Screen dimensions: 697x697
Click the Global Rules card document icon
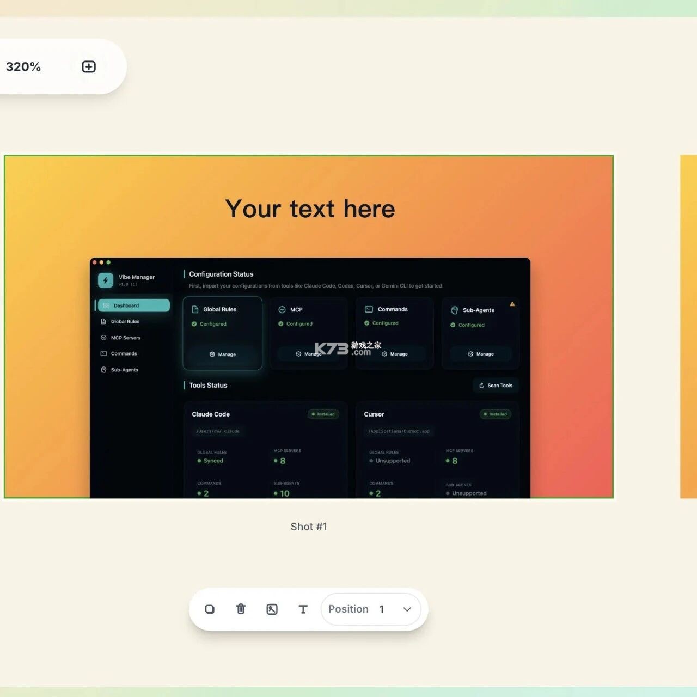[195, 309]
